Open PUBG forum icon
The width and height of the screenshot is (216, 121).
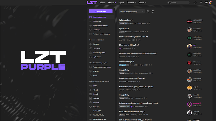(x=90, y=86)
